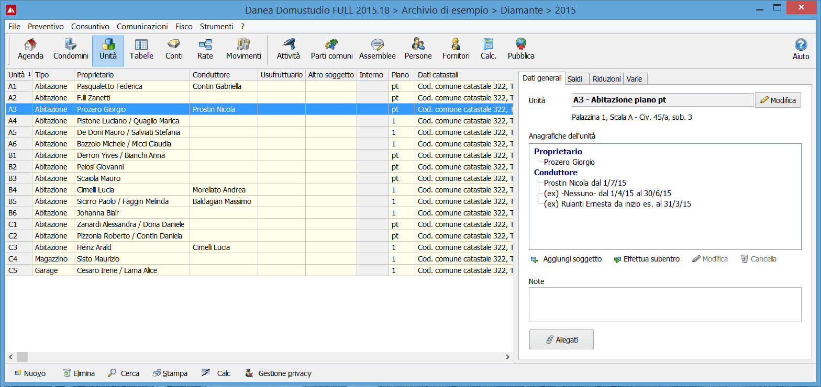821x387 pixels.
Task: Open the Tabelle section
Action: [141, 50]
